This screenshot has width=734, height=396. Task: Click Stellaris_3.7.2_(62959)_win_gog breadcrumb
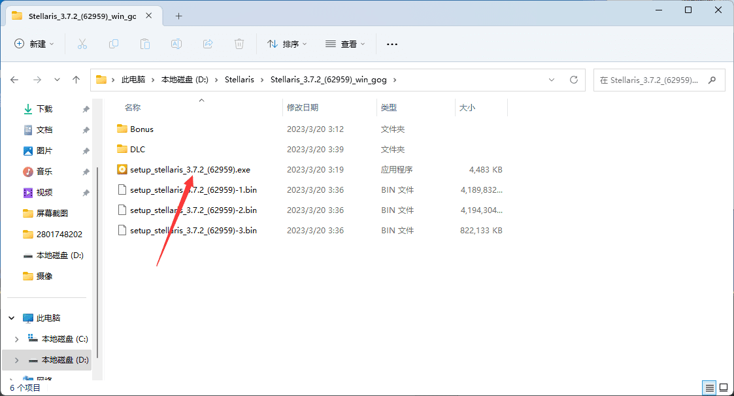(329, 80)
